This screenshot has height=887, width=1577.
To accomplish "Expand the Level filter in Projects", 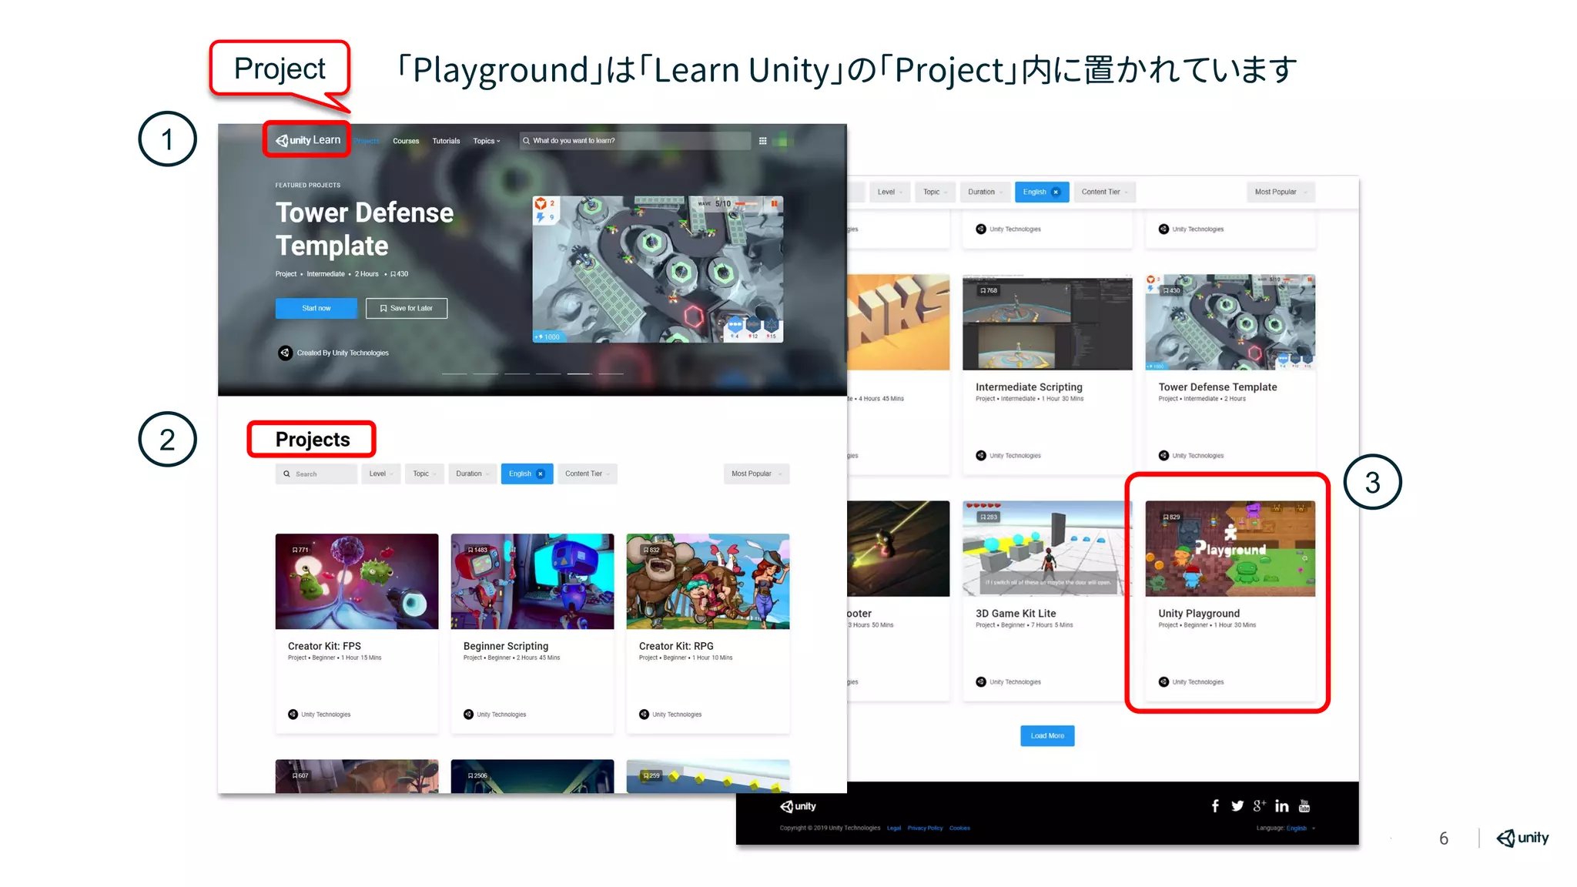I will (x=381, y=474).
